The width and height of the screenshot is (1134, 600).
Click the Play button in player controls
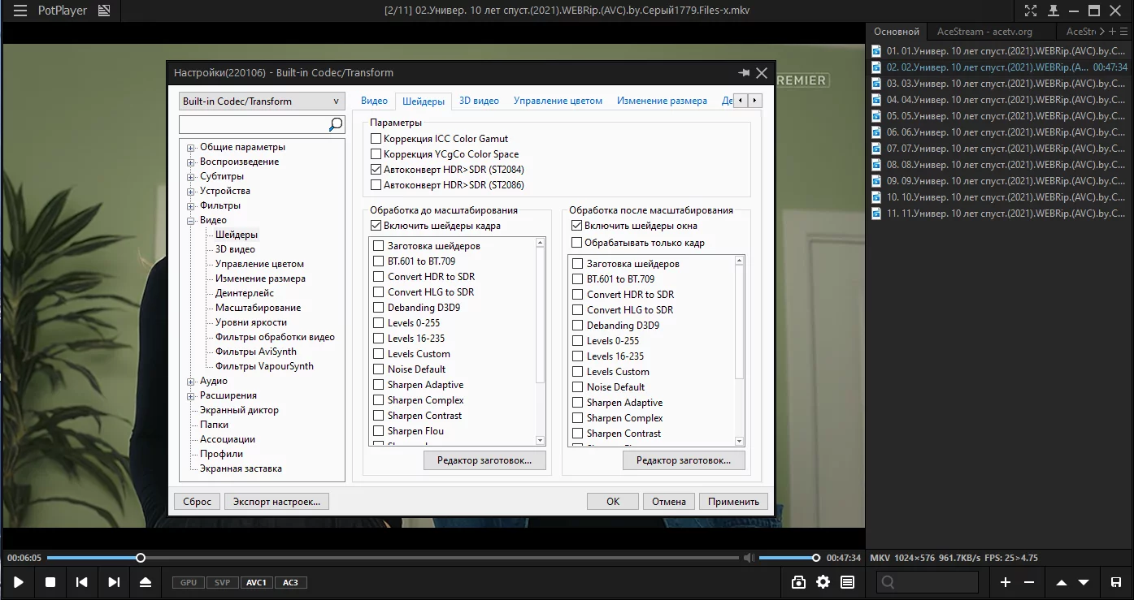[x=19, y=582]
